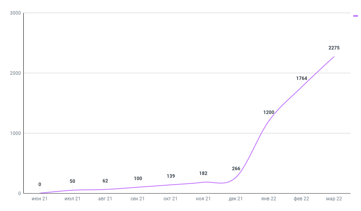Screen dimensions: 361x211
Task: Select the 1764 data label
Action: 301,78
